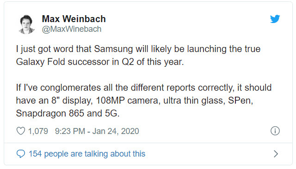The width and height of the screenshot is (296, 169).
Task: Click the 1,079 likes count
Action: click(38, 131)
